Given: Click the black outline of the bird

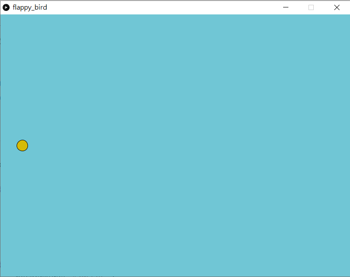Looking at the screenshot, I should click(x=22, y=140).
